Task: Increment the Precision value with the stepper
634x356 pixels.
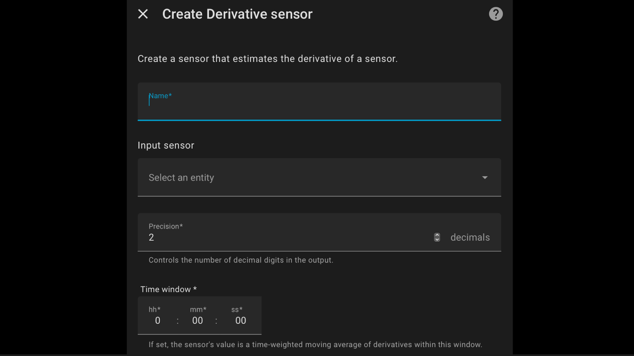Action: pos(437,235)
